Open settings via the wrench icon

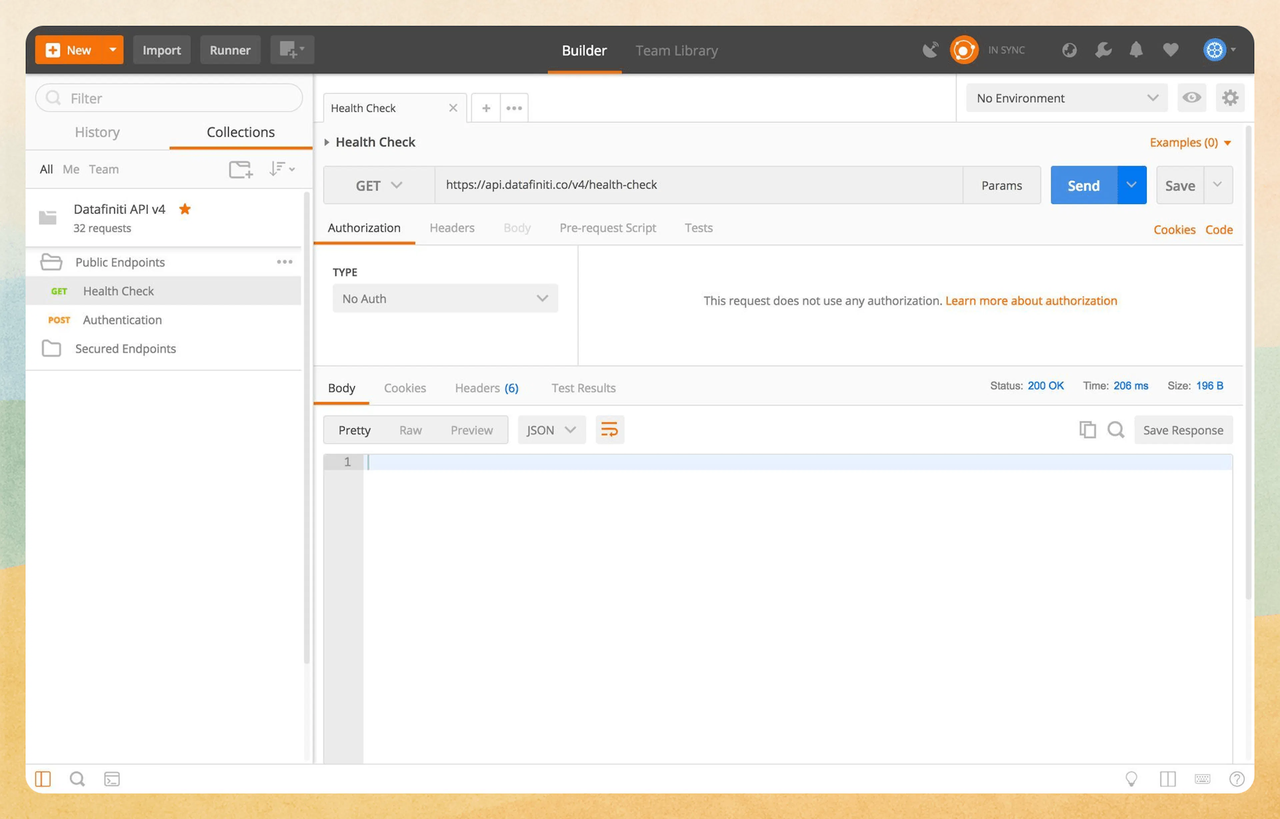[1102, 49]
